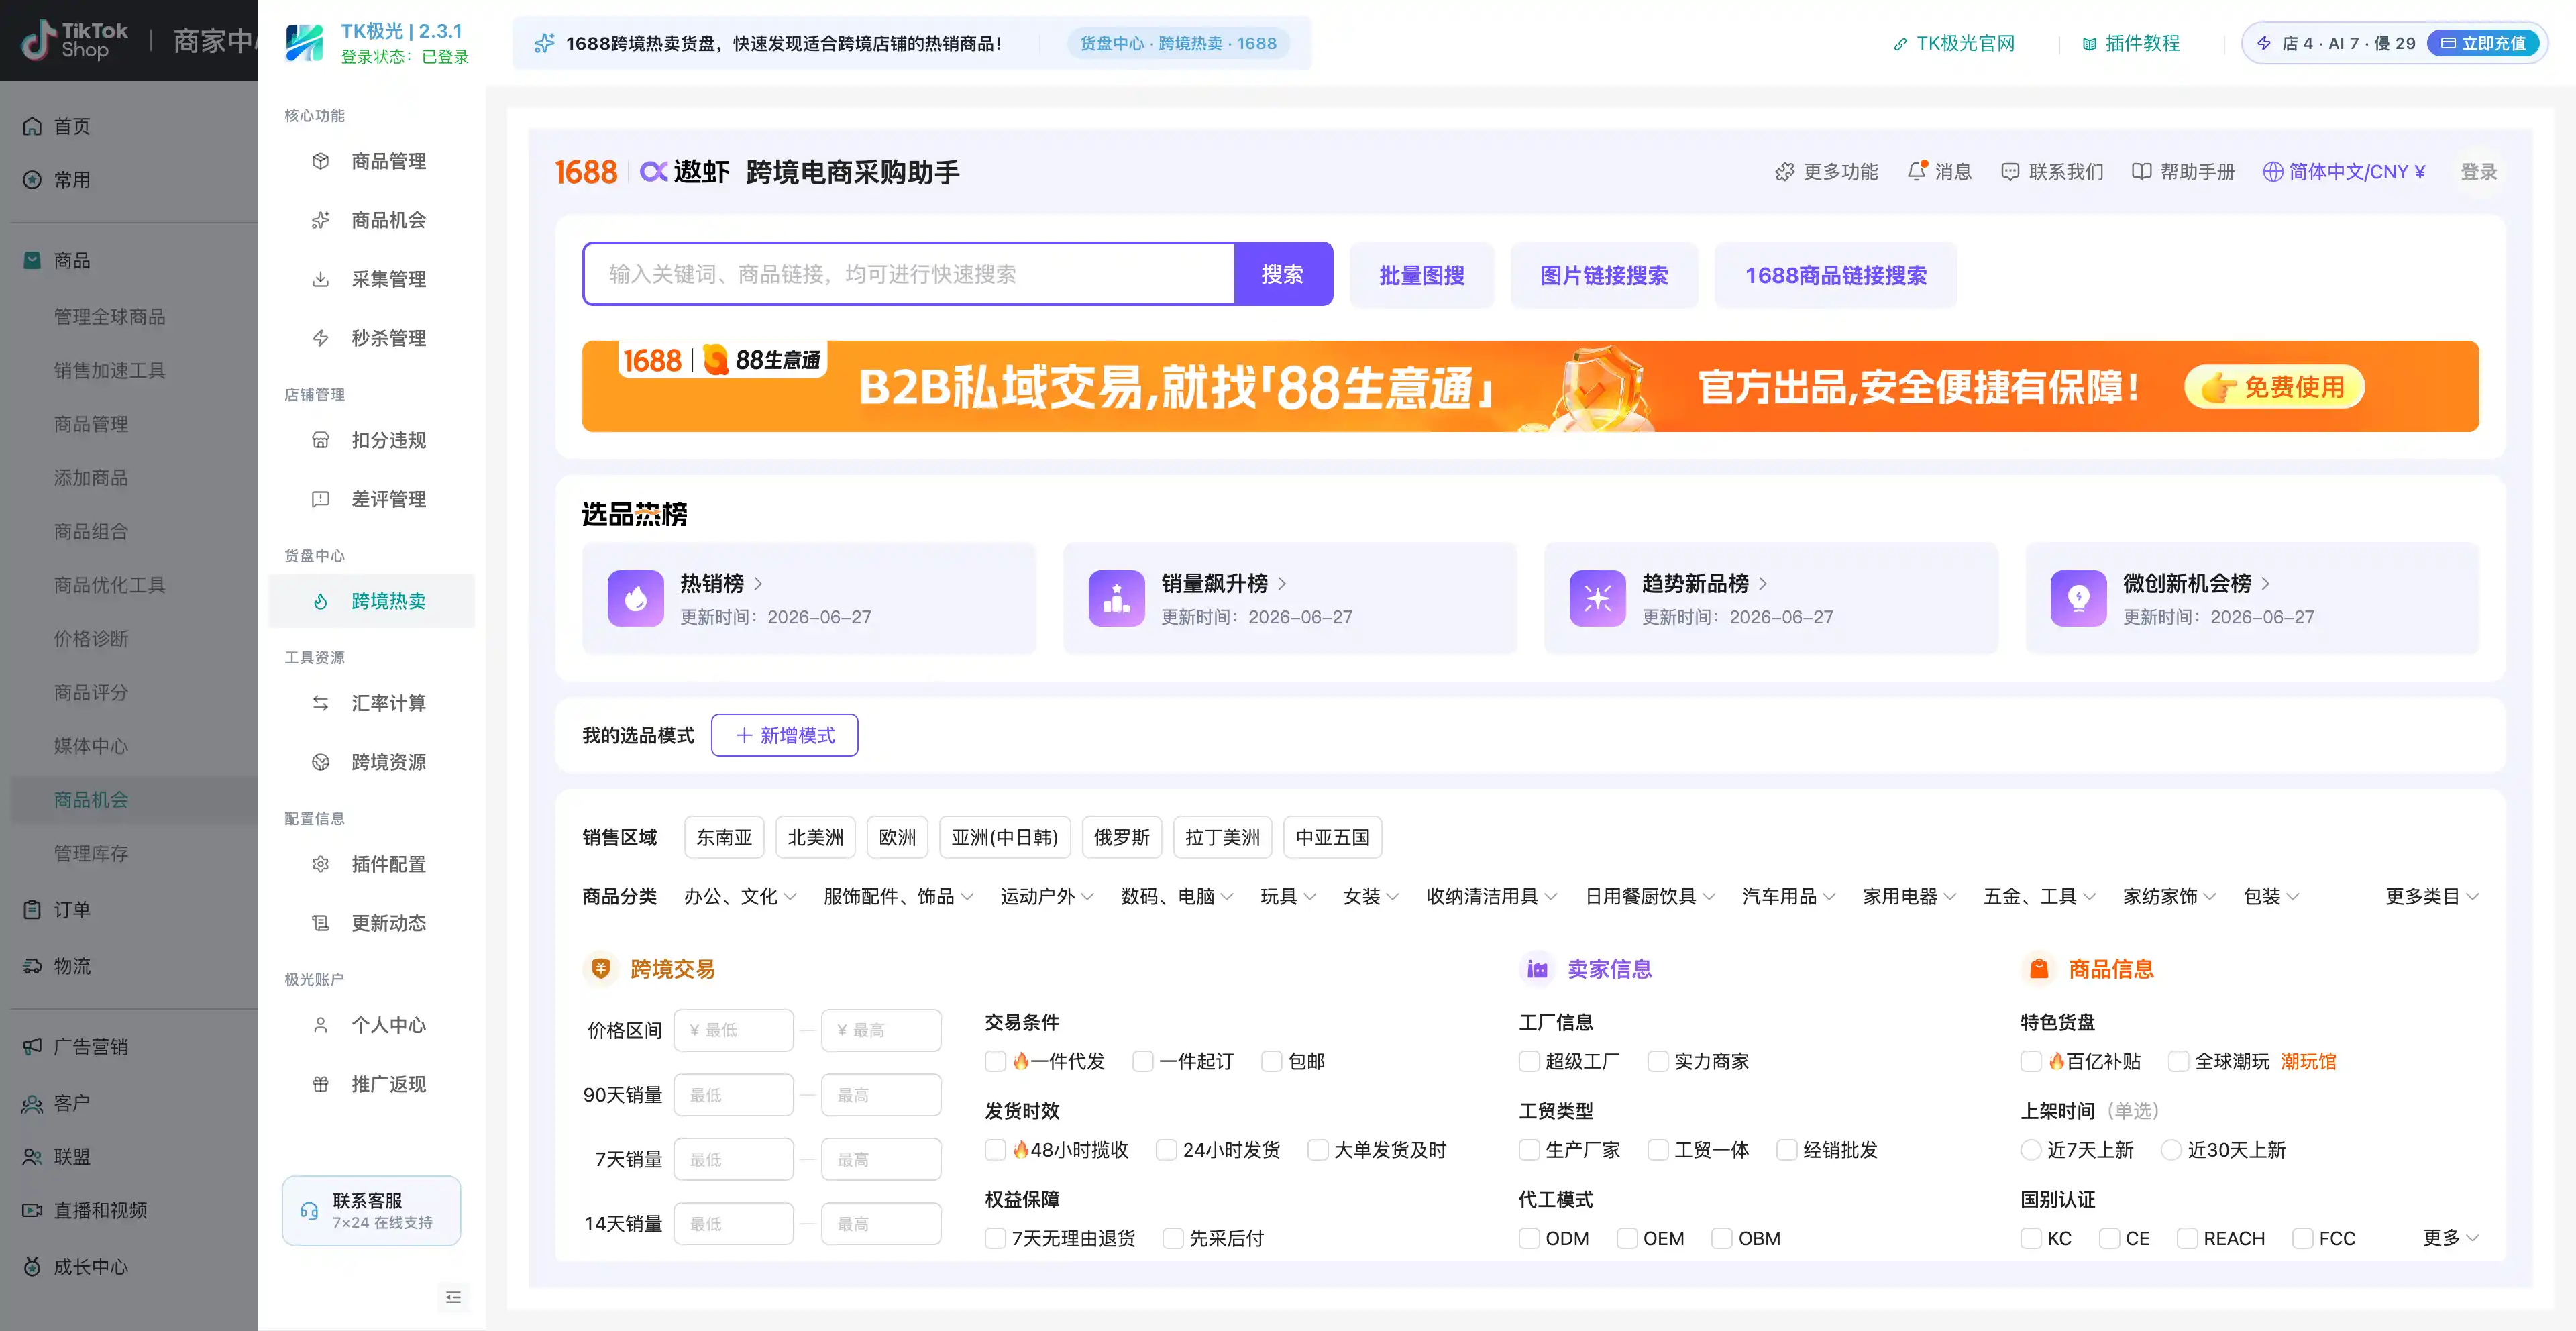The height and width of the screenshot is (1331, 2576).
Task: Check the 超级工厂 checkbox
Action: tap(1529, 1061)
